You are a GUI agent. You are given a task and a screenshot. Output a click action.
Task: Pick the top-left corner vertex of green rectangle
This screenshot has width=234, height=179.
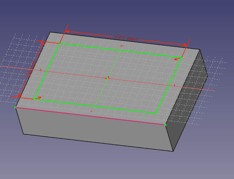tap(60, 43)
